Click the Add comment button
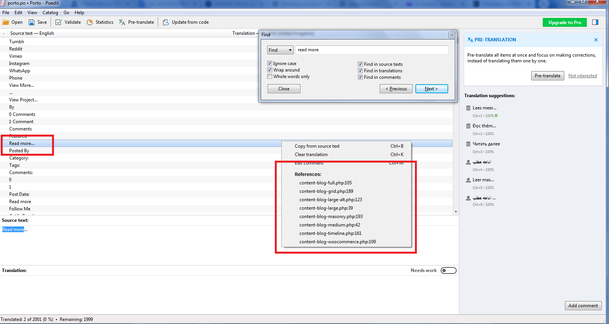The image size is (609, 324). click(583, 306)
